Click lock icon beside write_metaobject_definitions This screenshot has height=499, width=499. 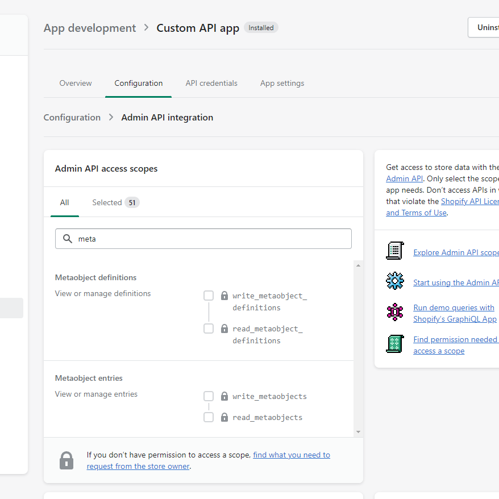pyautogui.click(x=224, y=296)
